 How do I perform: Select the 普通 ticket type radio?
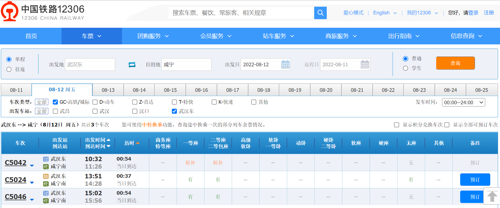pyautogui.click(x=406, y=59)
